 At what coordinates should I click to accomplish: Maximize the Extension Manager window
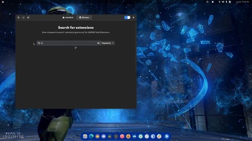click(28, 17)
